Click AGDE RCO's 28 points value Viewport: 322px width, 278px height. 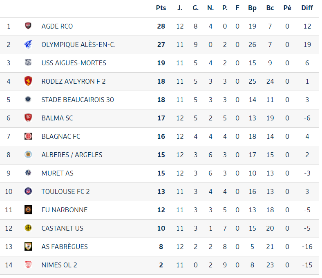161,26
